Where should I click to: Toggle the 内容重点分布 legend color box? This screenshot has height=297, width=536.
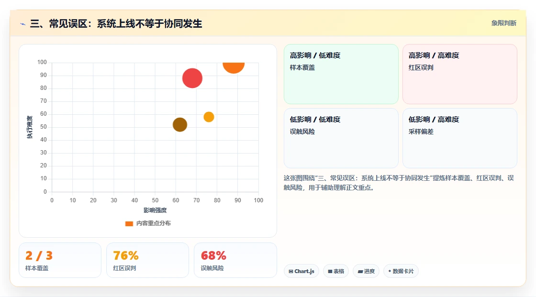point(129,223)
